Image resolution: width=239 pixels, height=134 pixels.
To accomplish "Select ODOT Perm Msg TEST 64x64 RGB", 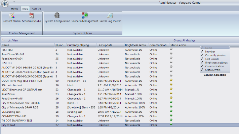I will 22,81.
